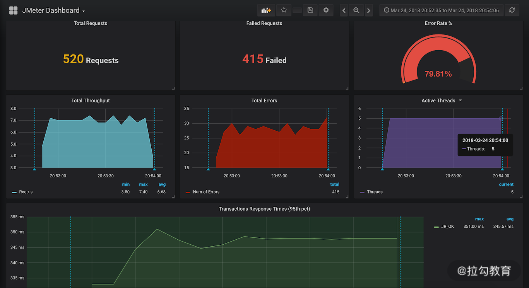This screenshot has width=529, height=288.
Task: Click the 351.00 ms max value
Action: [x=474, y=227]
